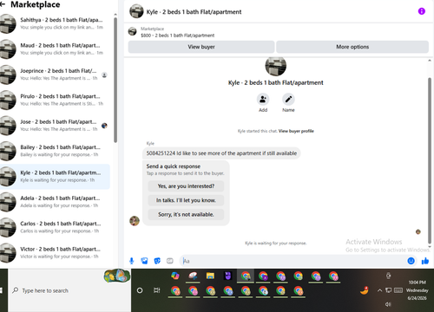Open the emoji picker in the message box
The height and width of the screenshot is (312, 434).
tap(411, 261)
